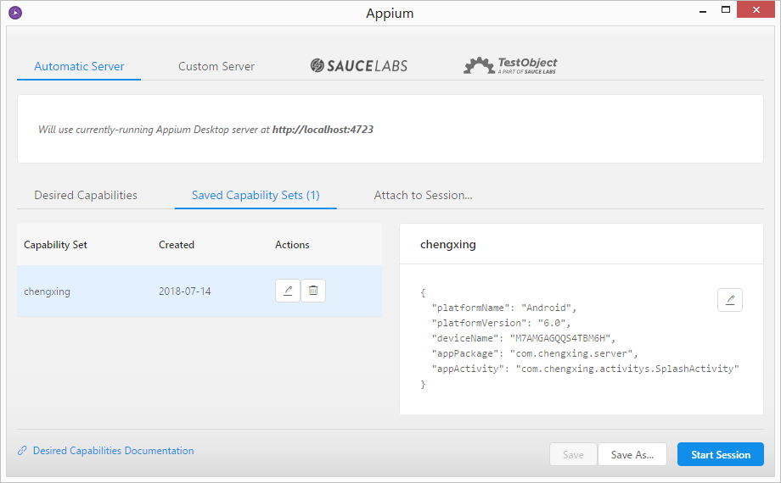Switch to the Custom Server tab
The image size is (781, 483).
[x=216, y=66]
